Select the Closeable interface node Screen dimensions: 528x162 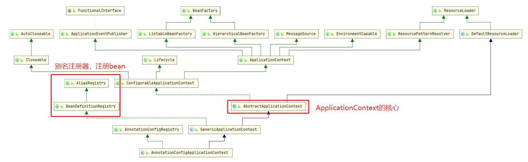pyautogui.click(x=31, y=60)
